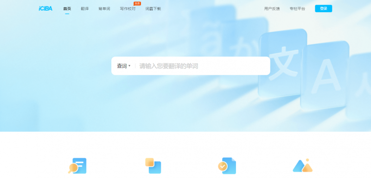The width and height of the screenshot is (371, 178).
Task: Click the overlapping squares translate icon
Action: (153, 166)
